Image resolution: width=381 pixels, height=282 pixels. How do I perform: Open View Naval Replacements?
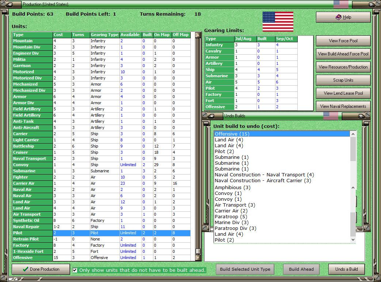(x=343, y=106)
